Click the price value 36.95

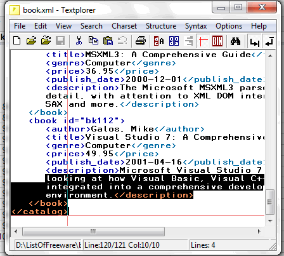(100, 71)
